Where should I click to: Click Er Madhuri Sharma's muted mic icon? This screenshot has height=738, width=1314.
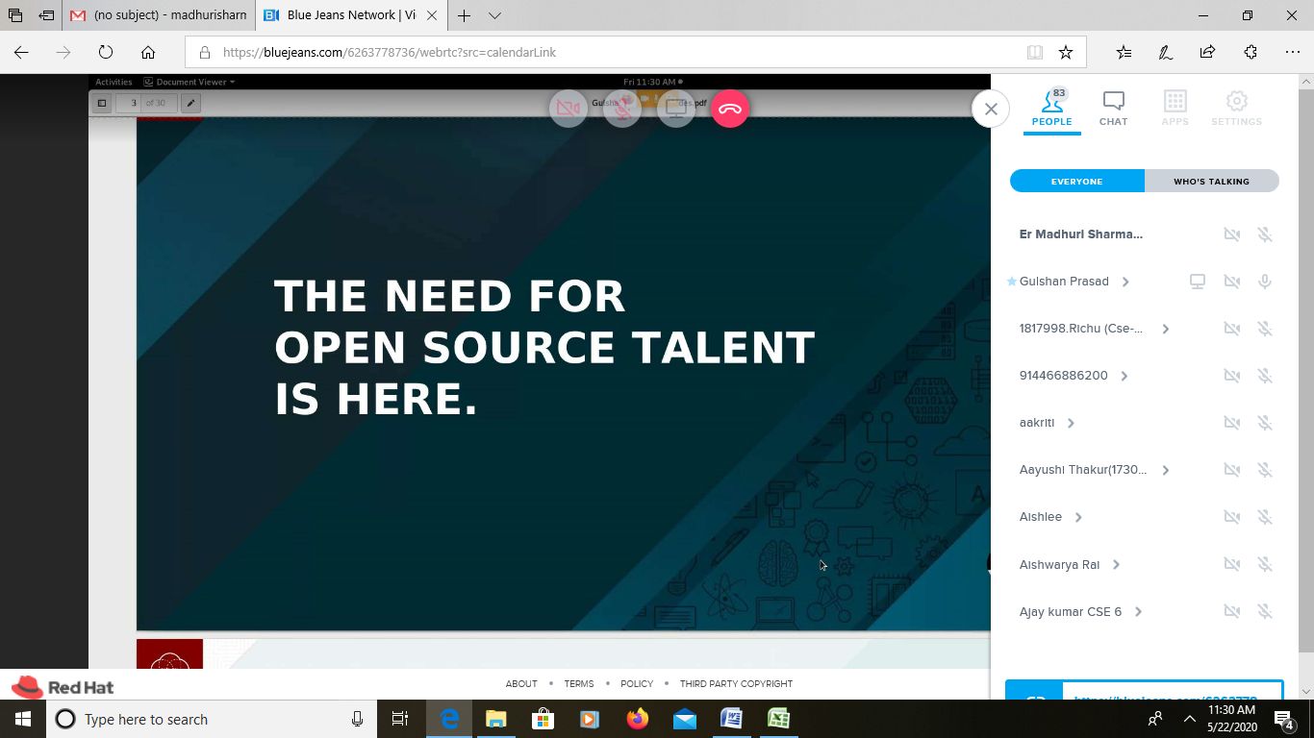coord(1265,234)
